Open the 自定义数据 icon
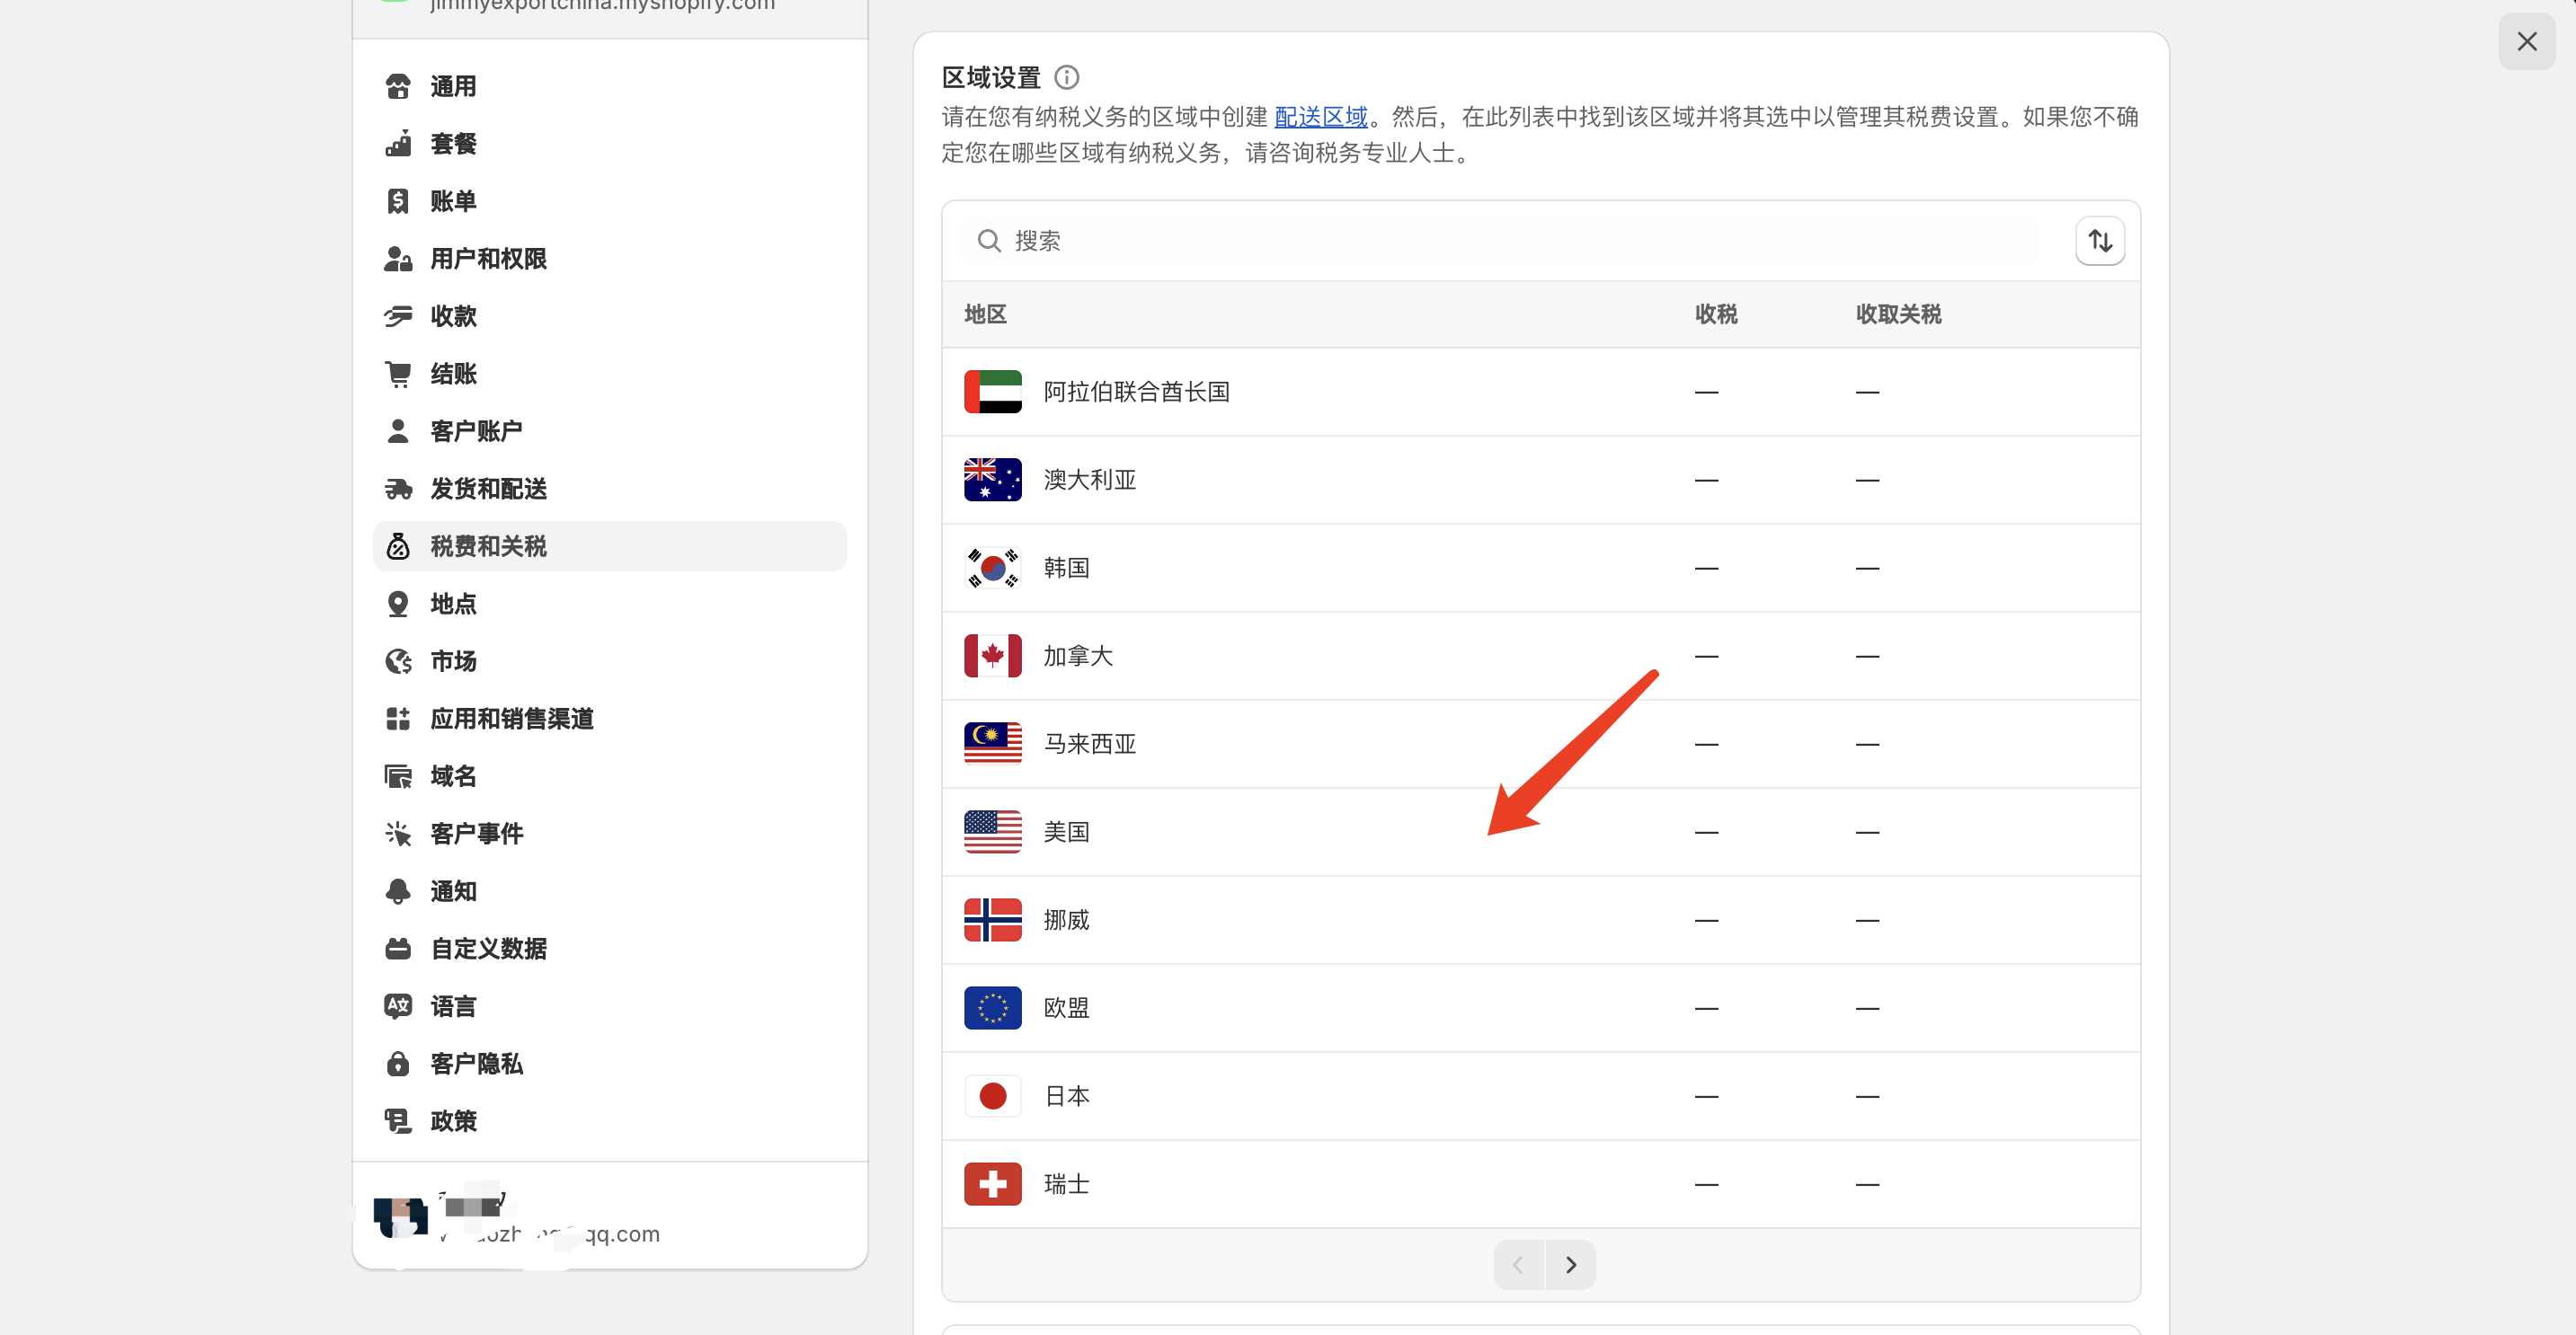Image resolution: width=2576 pixels, height=1335 pixels. (x=398, y=949)
